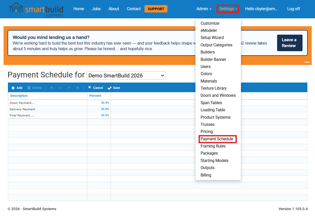The height and width of the screenshot is (218, 315).
Task: Go to the Home page
Action: [79, 9]
